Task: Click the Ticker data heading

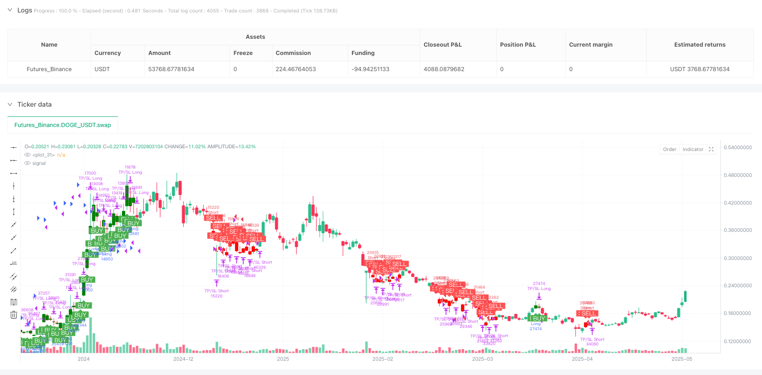Action: pos(35,104)
